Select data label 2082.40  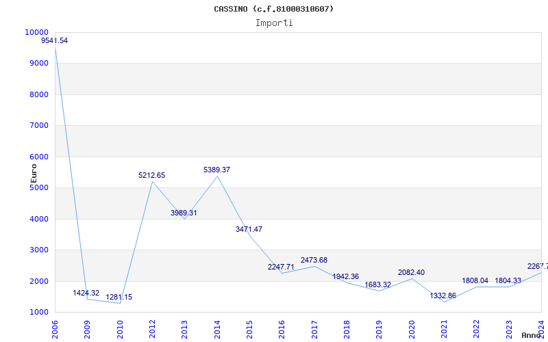[x=412, y=272]
